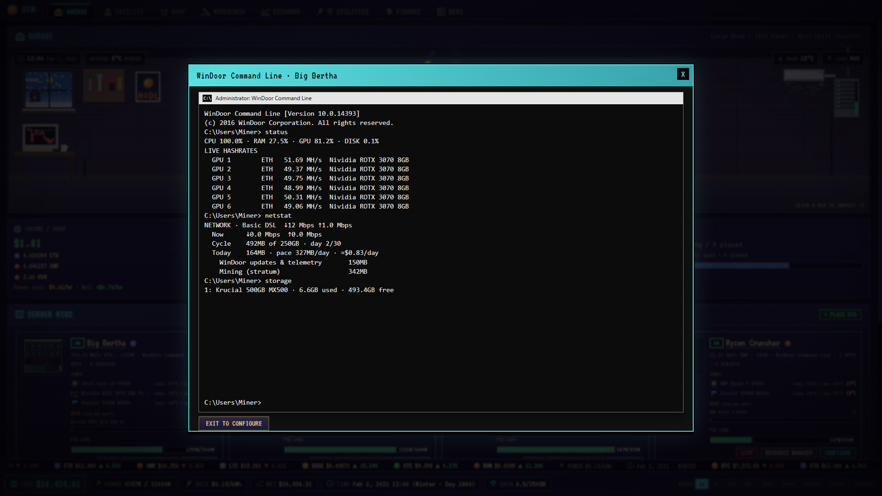The height and width of the screenshot is (496, 882).
Task: Click the 'status' command line
Action: click(x=246, y=132)
